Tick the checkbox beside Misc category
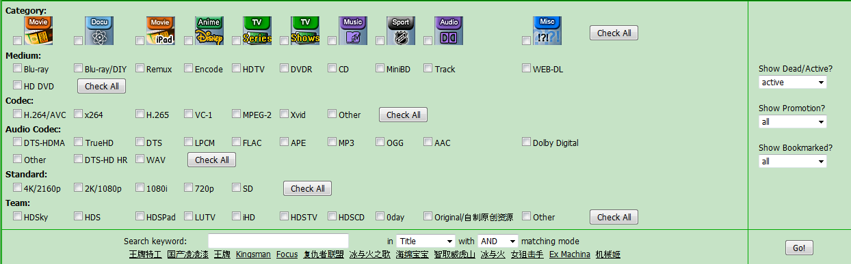The width and height of the screenshot is (851, 264). click(526, 41)
